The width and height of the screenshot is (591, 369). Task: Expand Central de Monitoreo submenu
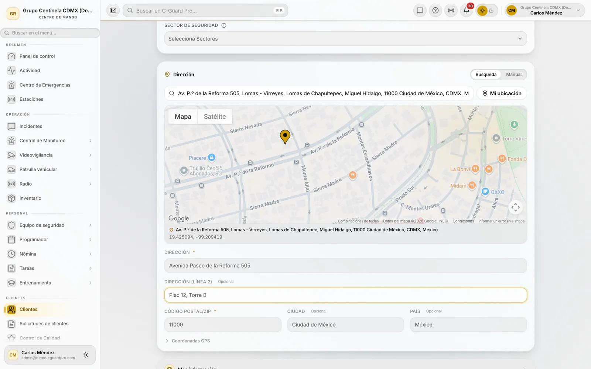tap(90, 141)
